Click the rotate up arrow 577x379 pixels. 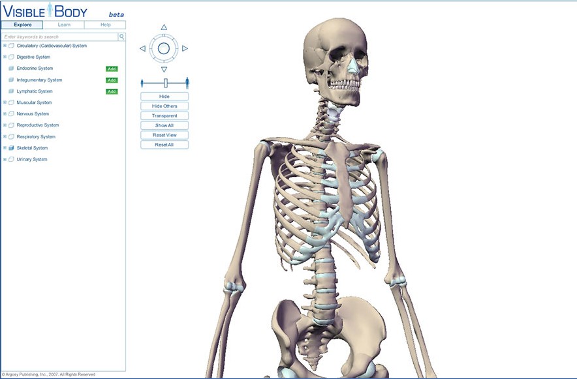(x=164, y=27)
